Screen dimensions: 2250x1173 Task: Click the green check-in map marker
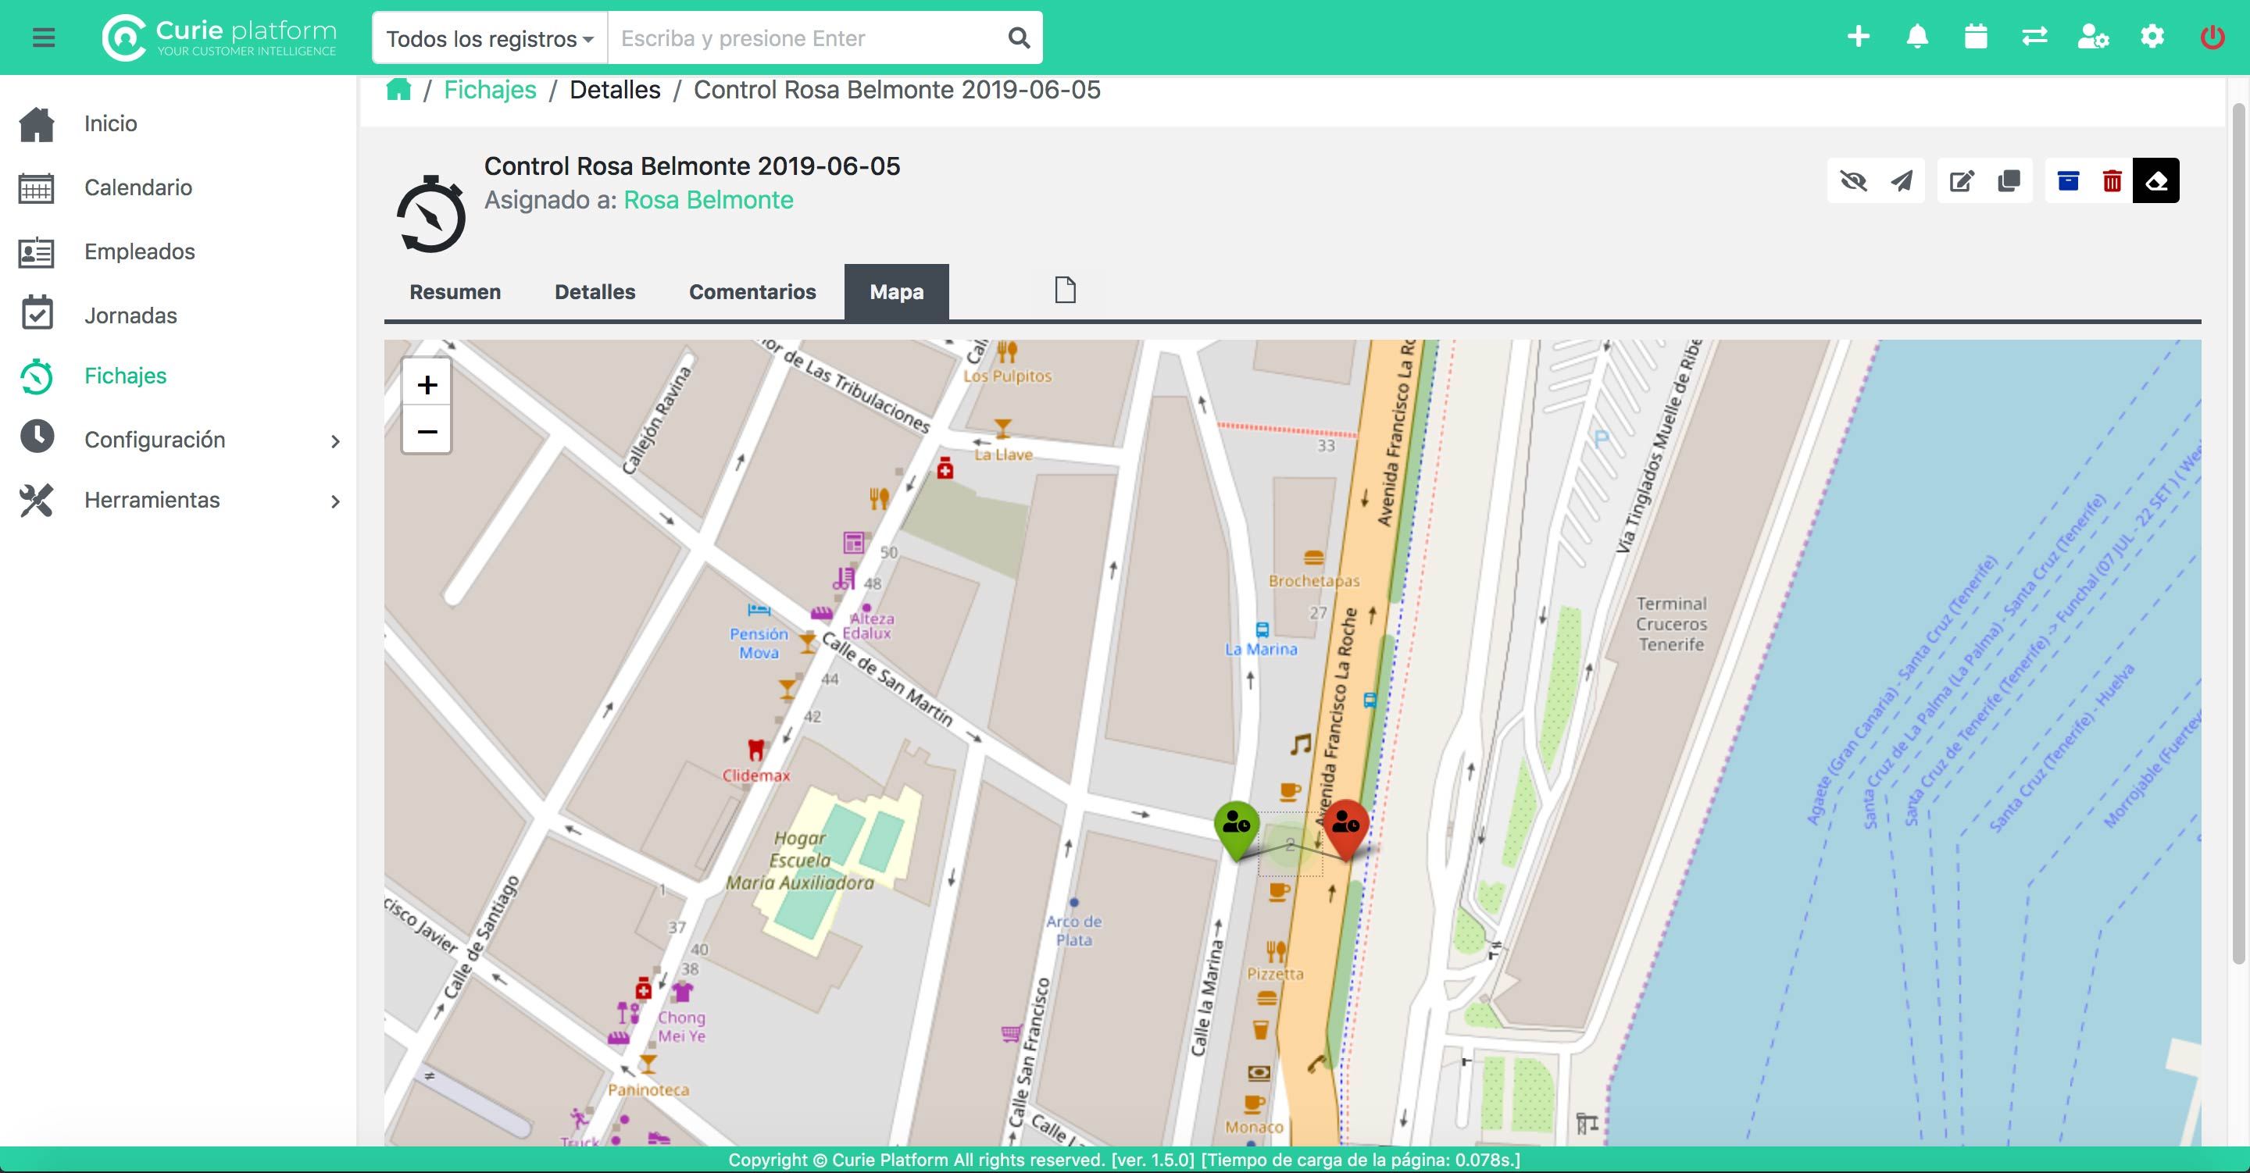1236,825
